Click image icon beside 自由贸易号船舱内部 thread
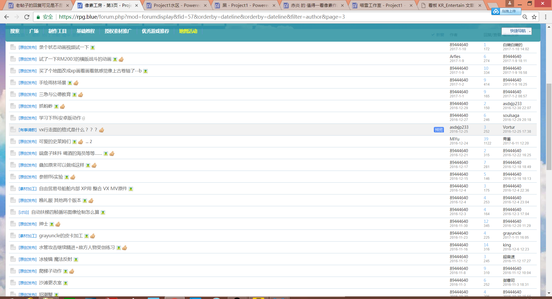Image resolution: width=552 pixels, height=299 pixels. [x=131, y=189]
